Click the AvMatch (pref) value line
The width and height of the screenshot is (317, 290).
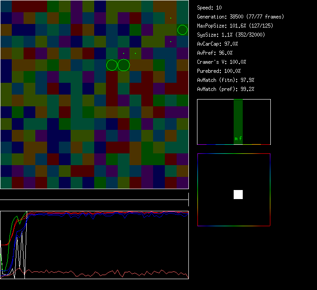coord(226,89)
